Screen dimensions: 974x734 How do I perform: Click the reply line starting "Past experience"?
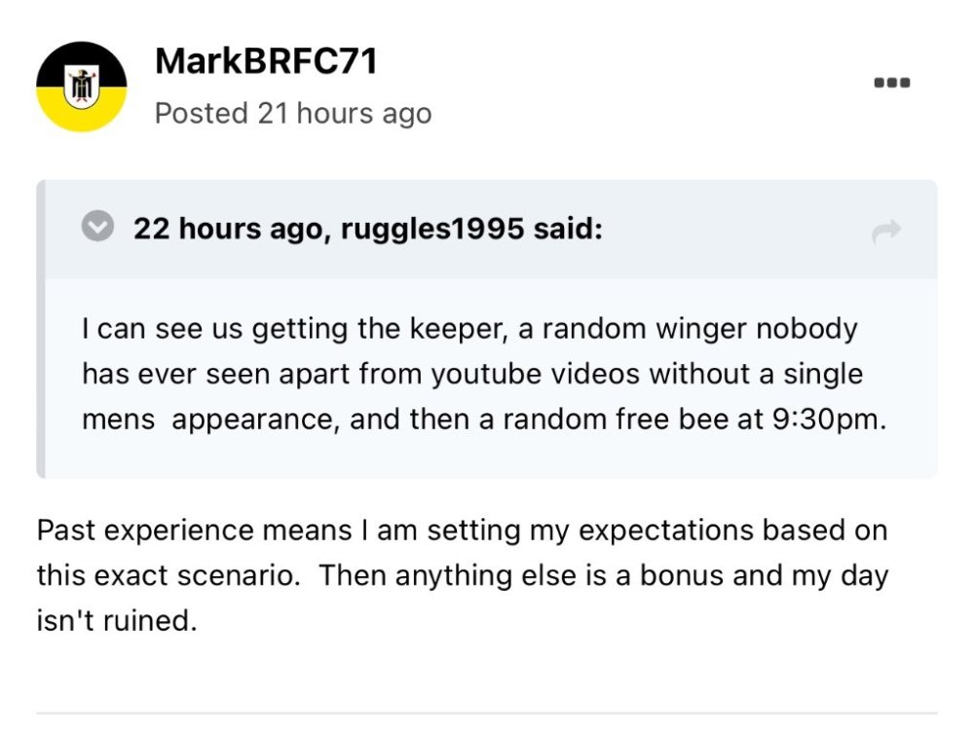(462, 531)
